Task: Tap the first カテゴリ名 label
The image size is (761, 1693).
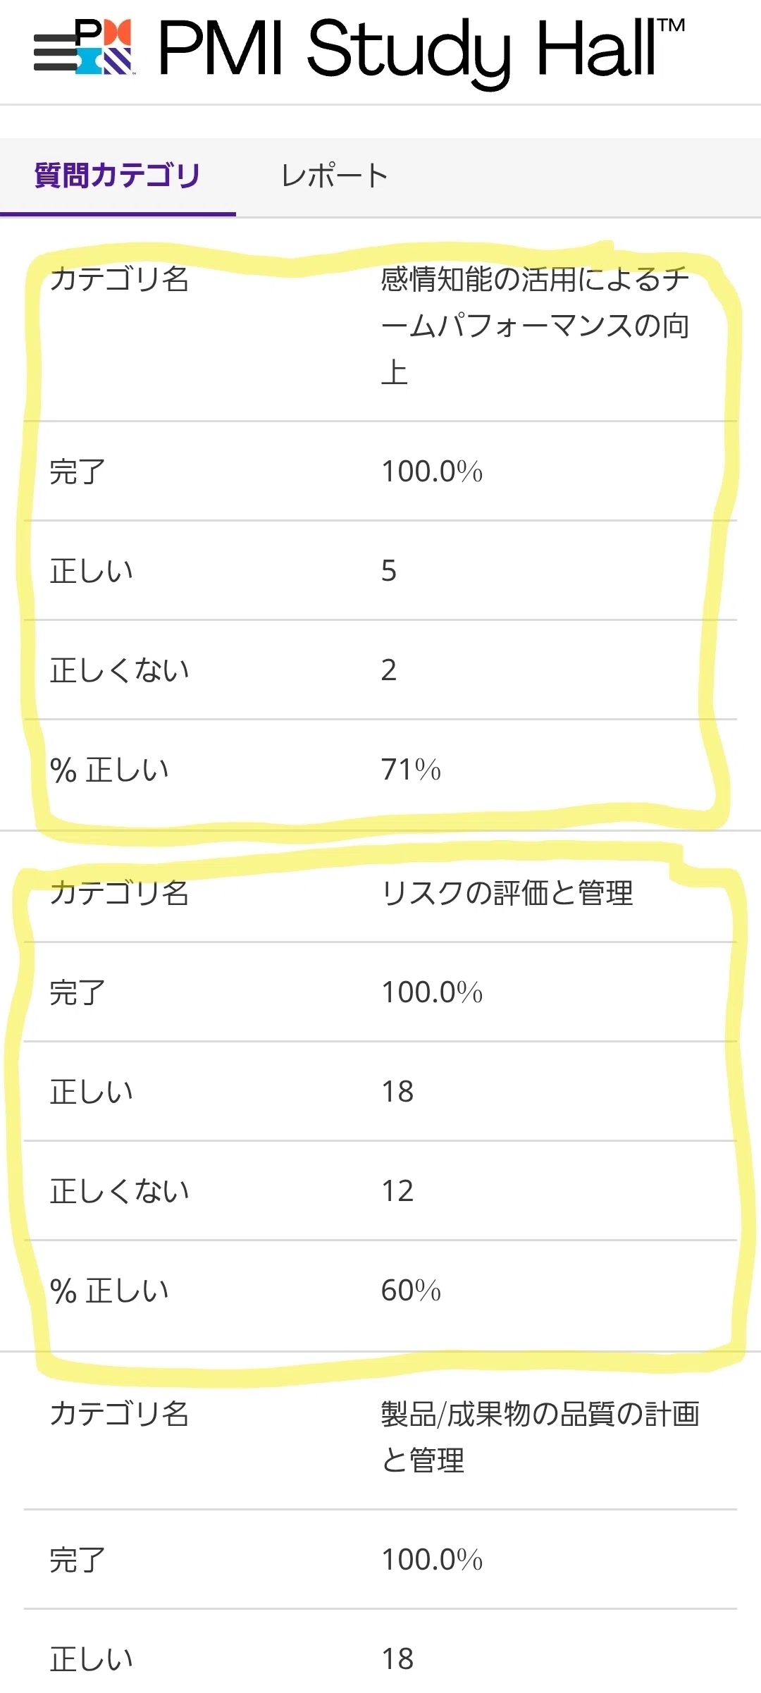Action: pos(119,279)
